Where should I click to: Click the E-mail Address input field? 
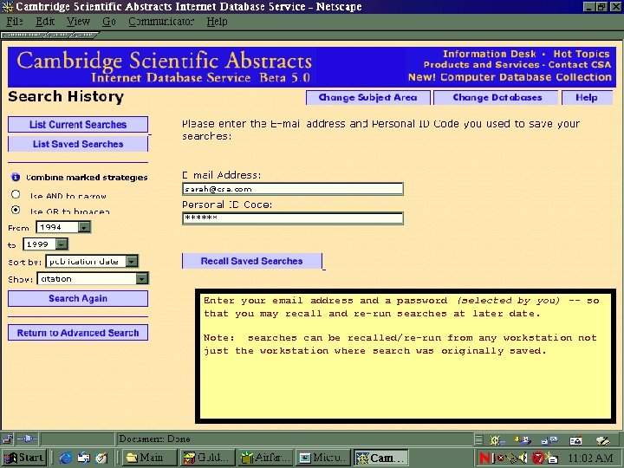(293, 189)
